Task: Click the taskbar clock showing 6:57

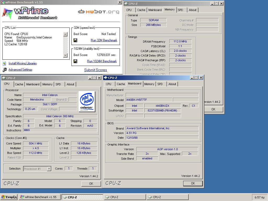Action: coord(259,197)
